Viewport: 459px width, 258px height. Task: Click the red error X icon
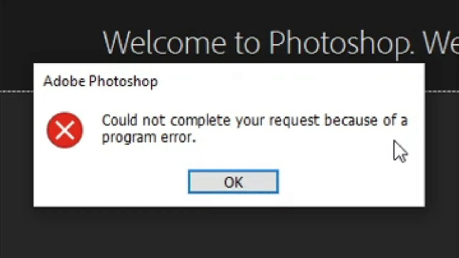tap(65, 130)
